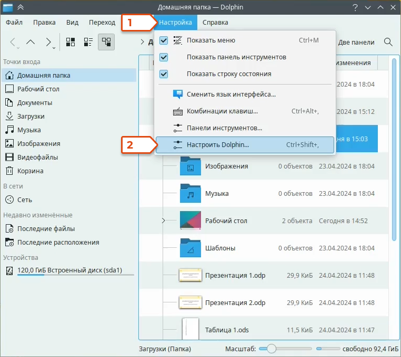This screenshot has width=401, height=357.
Task: Open the search magnifier icon
Action: click(388, 42)
